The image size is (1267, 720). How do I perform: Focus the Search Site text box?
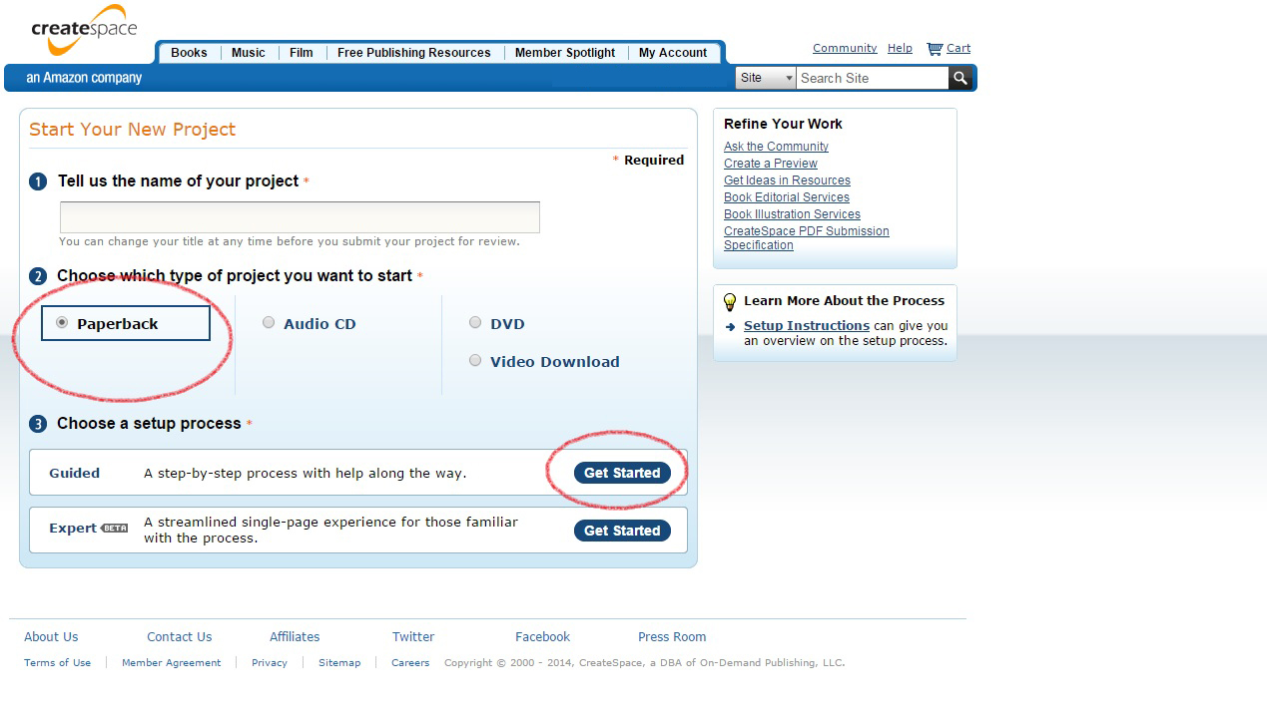(872, 78)
